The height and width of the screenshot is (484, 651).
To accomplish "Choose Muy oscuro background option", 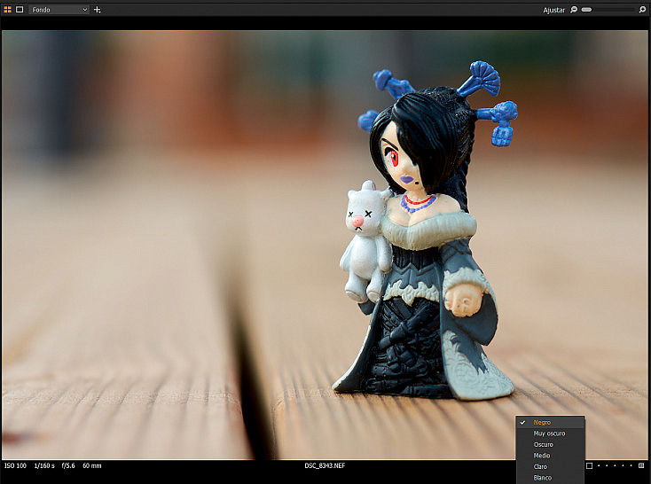I will coord(550,433).
